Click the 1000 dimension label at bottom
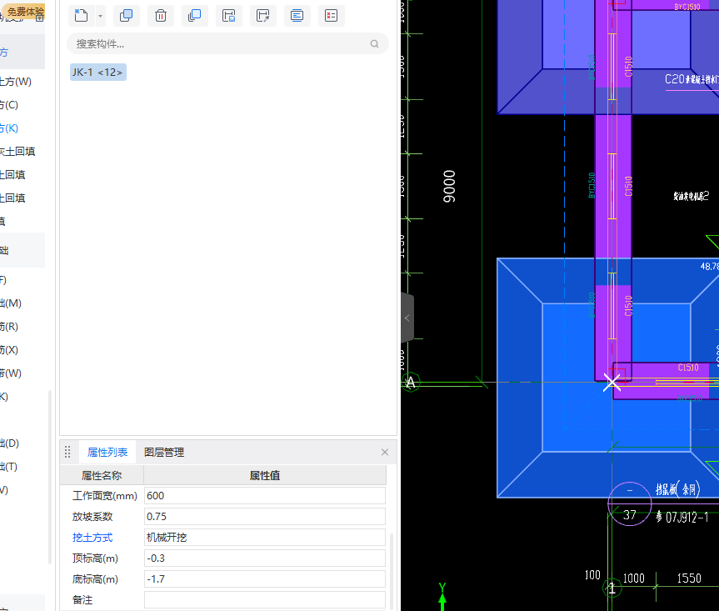 tap(634, 578)
